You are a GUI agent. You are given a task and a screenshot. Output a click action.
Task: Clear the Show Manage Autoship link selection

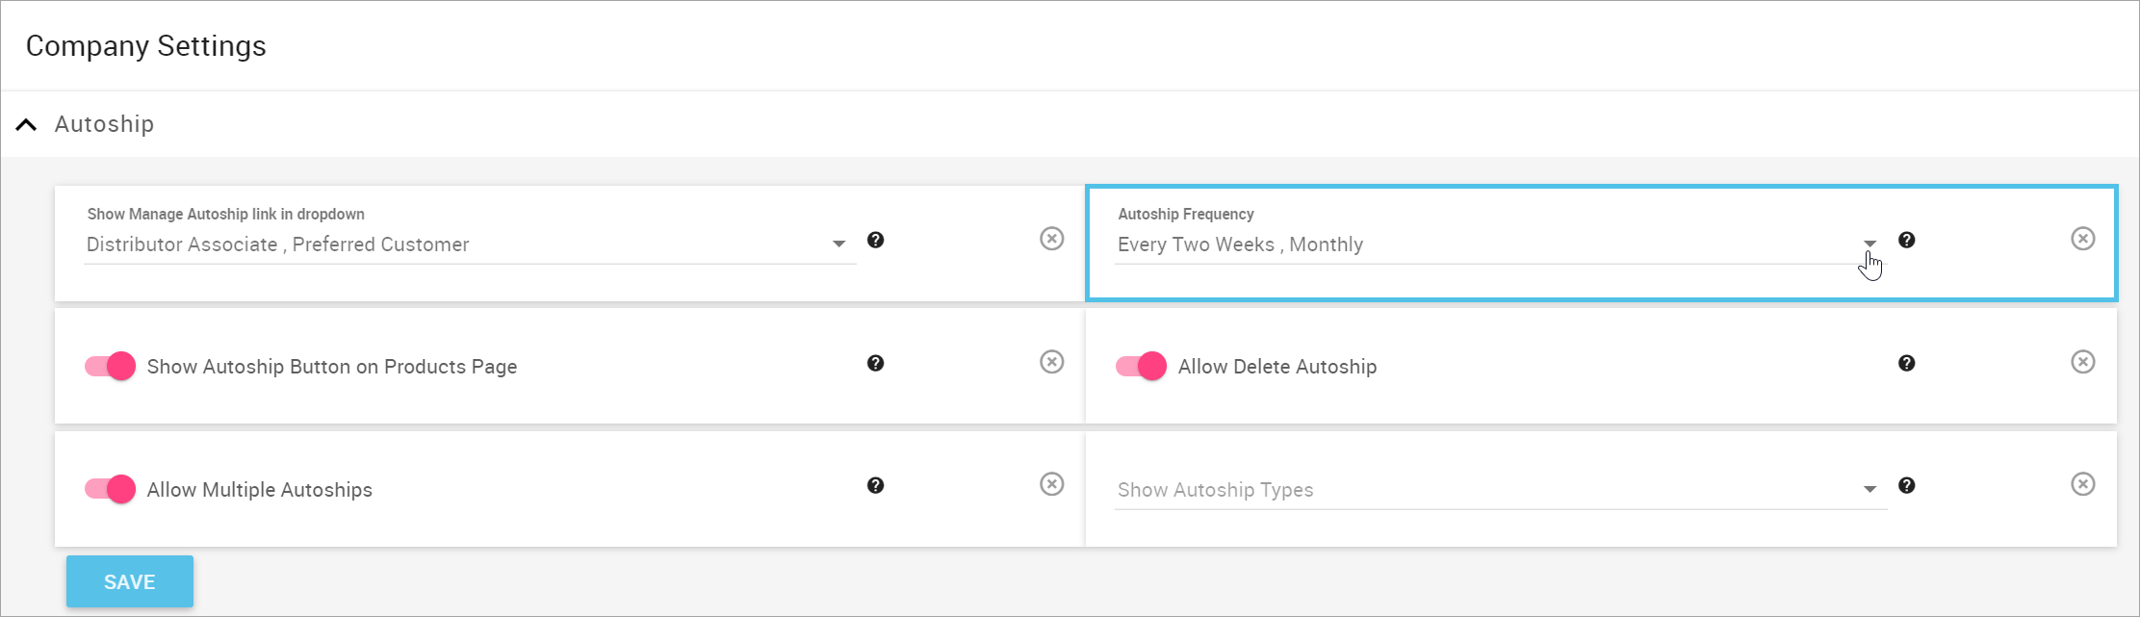(x=1053, y=241)
